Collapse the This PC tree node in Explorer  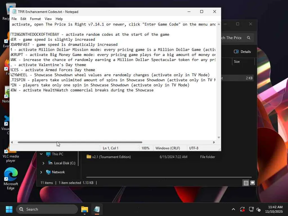[x=41, y=154]
